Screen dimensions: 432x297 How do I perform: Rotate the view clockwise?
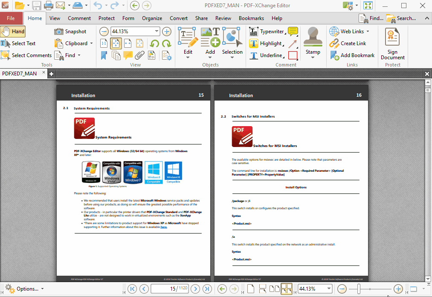(166, 43)
